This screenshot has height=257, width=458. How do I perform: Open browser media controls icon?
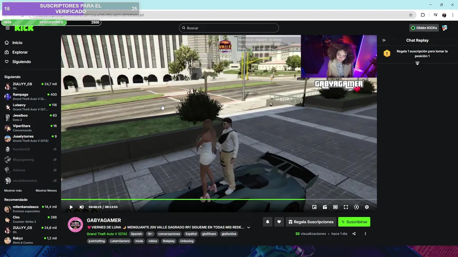(435, 15)
